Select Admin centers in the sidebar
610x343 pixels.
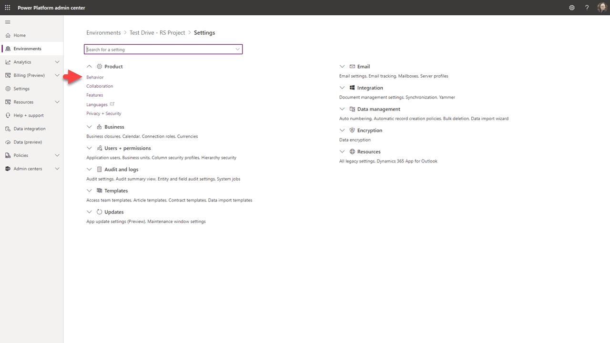[29, 168]
